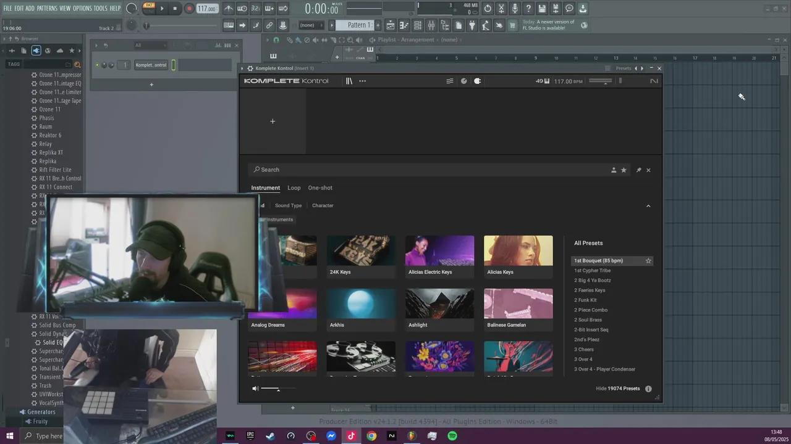Click the download update icon in toolbar
Viewport: 791px width, 444px height.
(x=583, y=9)
